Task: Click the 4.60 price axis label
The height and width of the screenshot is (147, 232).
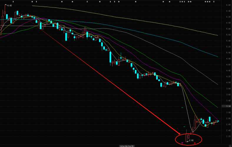Action: [x=228, y=65]
